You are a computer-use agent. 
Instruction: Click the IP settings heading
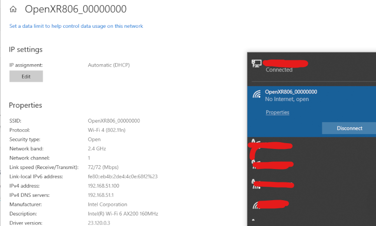[x=26, y=50]
